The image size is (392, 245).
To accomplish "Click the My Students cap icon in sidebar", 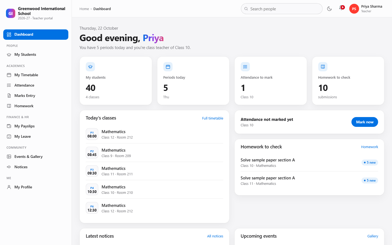I will click(9, 55).
